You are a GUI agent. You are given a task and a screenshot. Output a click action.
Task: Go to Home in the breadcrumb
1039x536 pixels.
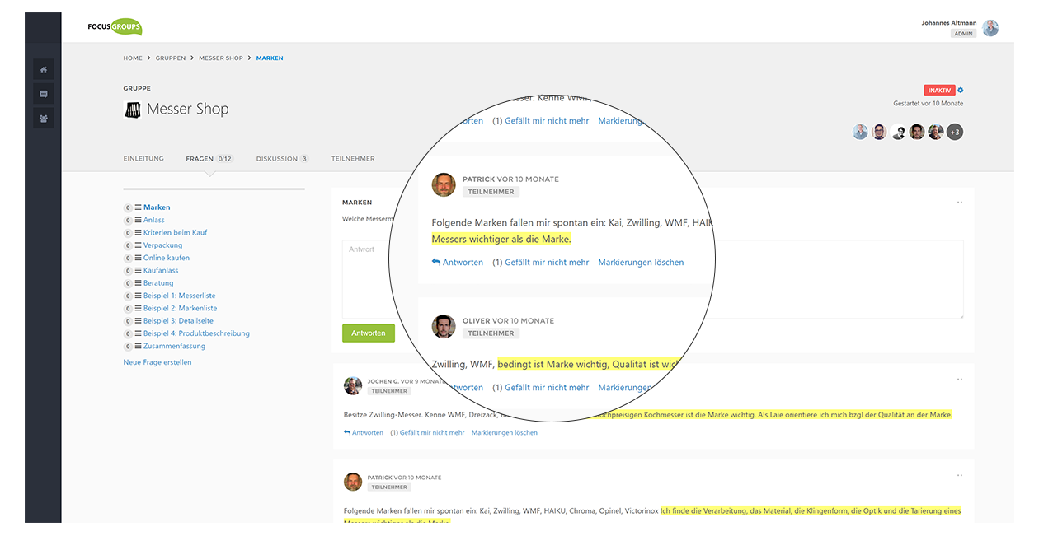(x=133, y=58)
